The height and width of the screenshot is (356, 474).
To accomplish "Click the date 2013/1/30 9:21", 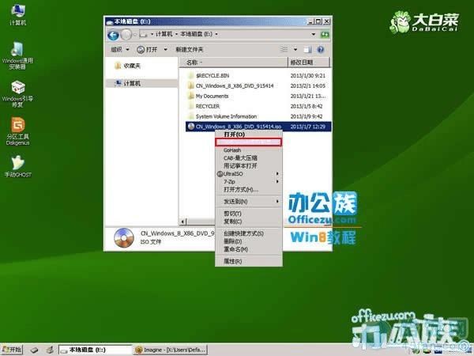I will tap(308, 76).
